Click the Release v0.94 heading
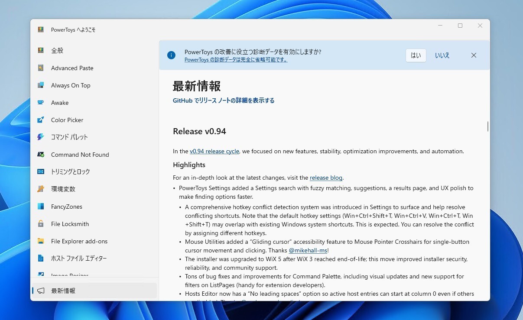523x320 pixels. [x=199, y=131]
